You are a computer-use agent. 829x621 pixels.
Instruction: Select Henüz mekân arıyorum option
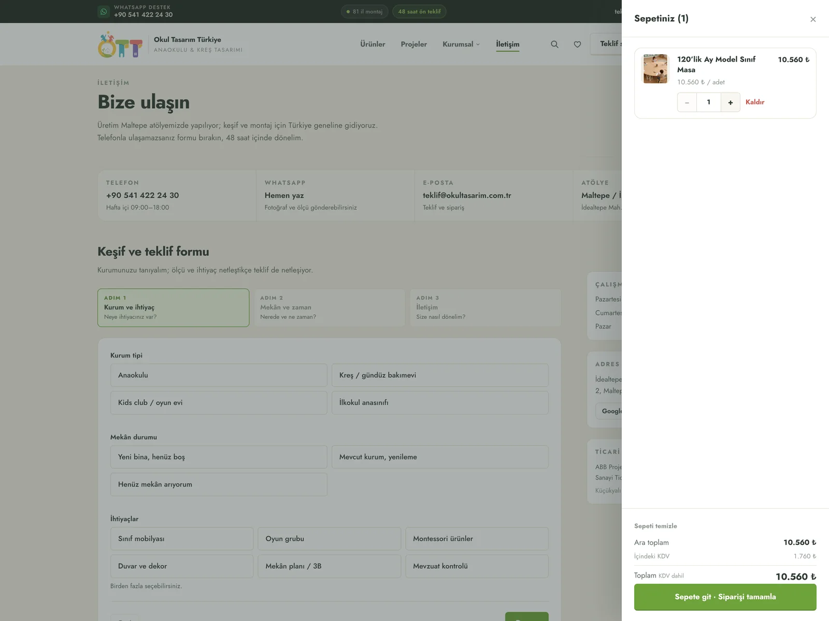pyautogui.click(x=219, y=484)
